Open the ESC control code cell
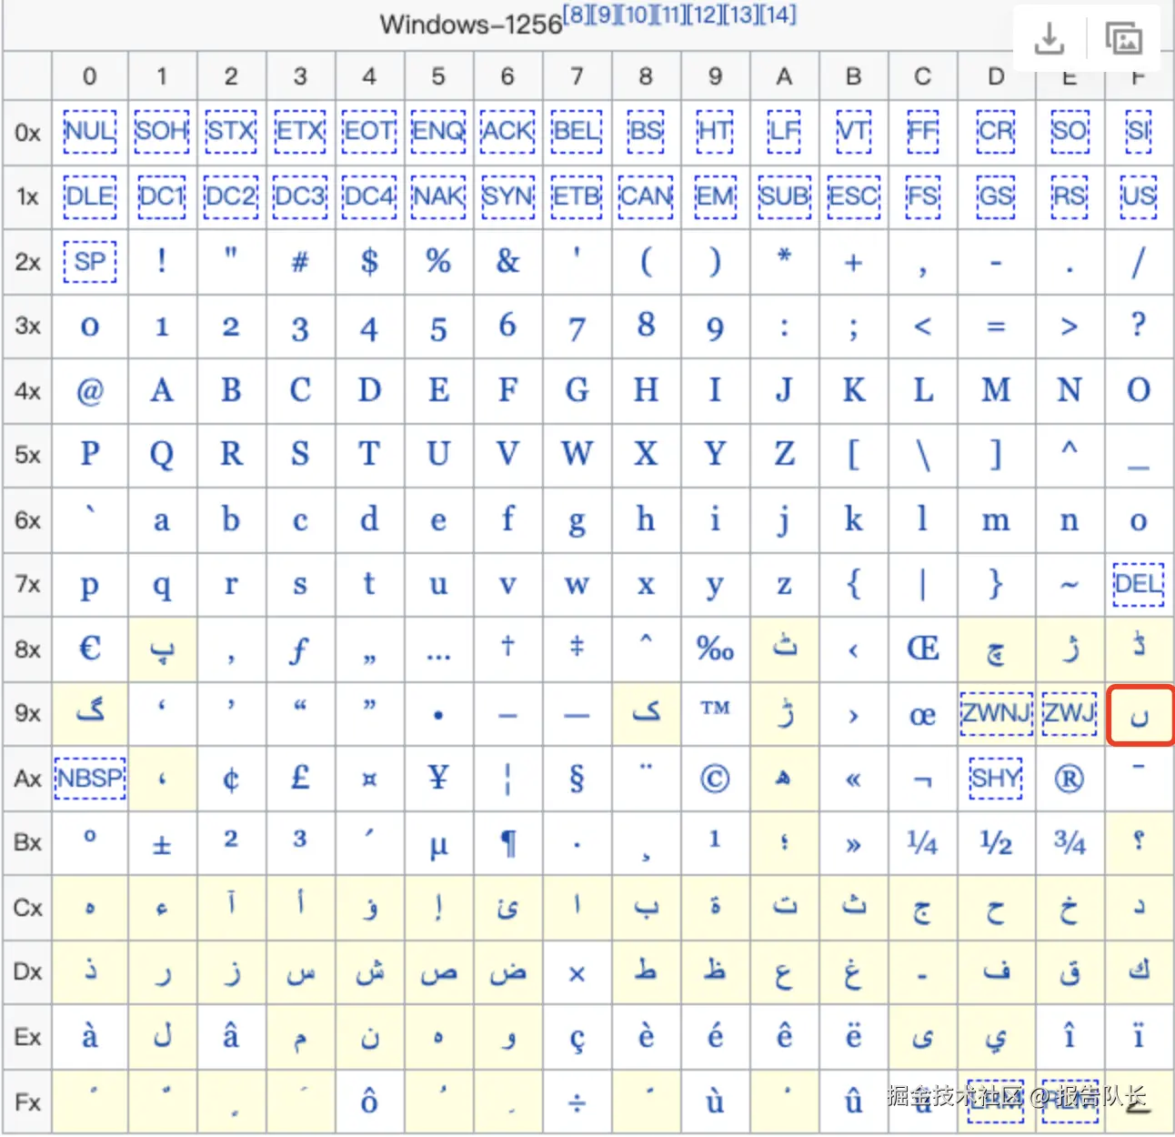Image resolution: width=1175 pixels, height=1137 pixels. pos(853,196)
